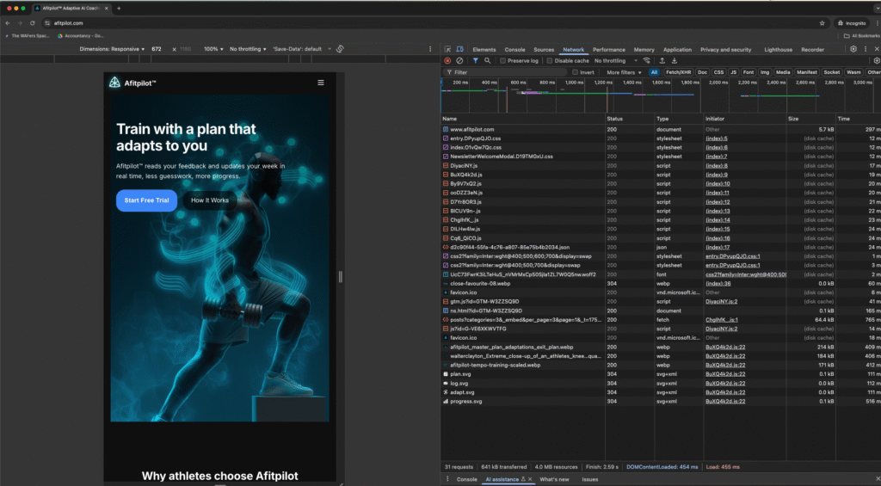Check the Disable cache option
This screenshot has width=881, height=486.
point(551,61)
